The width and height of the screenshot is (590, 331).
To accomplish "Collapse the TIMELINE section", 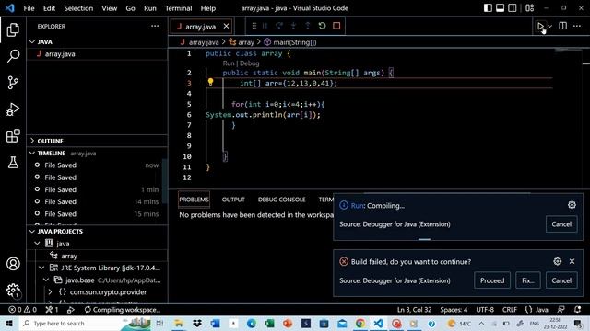I will click(x=32, y=154).
